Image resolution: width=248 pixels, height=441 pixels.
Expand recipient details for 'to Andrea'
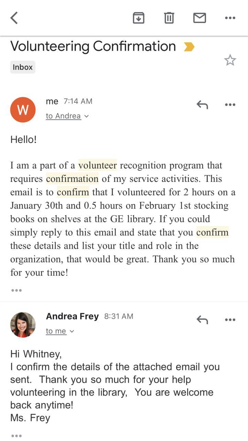click(x=67, y=116)
